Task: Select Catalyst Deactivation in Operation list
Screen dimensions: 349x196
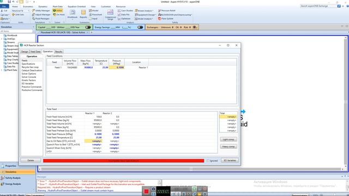Action: tap(32, 70)
